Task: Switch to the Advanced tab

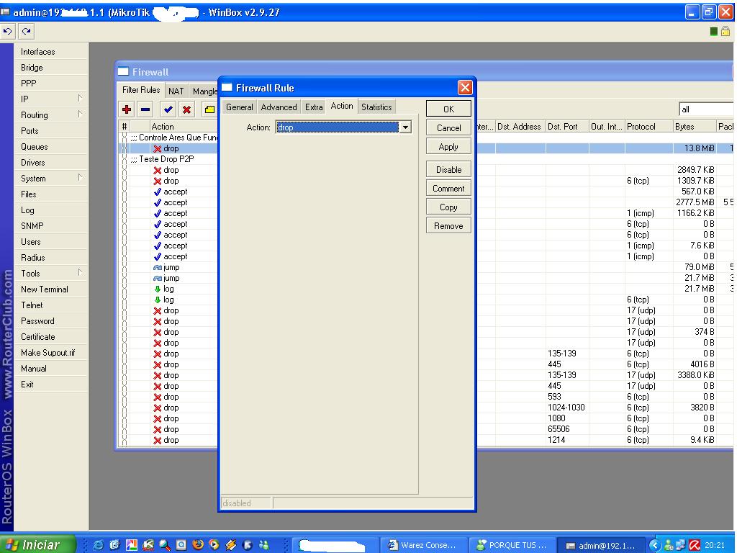Action: (x=279, y=107)
